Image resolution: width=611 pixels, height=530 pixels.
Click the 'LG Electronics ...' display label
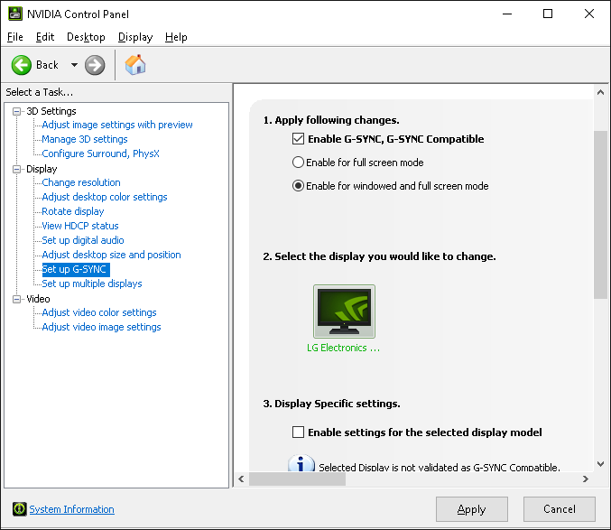click(x=343, y=348)
